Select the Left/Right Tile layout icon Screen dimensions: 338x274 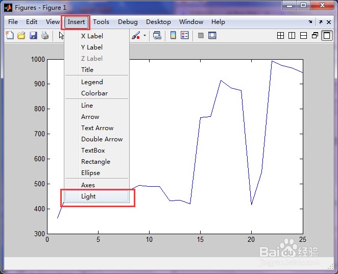292,36
